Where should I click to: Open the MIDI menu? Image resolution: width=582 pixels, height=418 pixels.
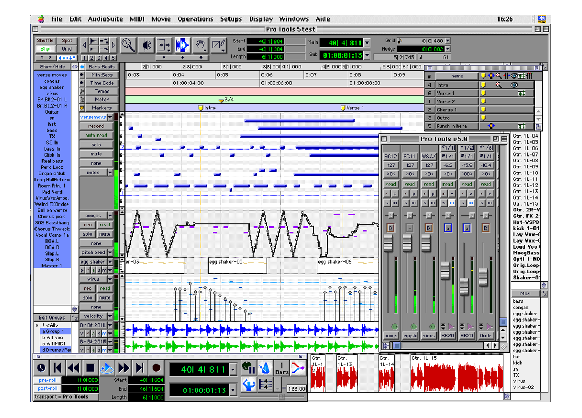point(137,19)
